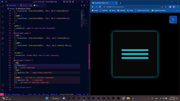Open the Accounts icon in VS Code
Viewport: 180px width, 101px height.
3,85
